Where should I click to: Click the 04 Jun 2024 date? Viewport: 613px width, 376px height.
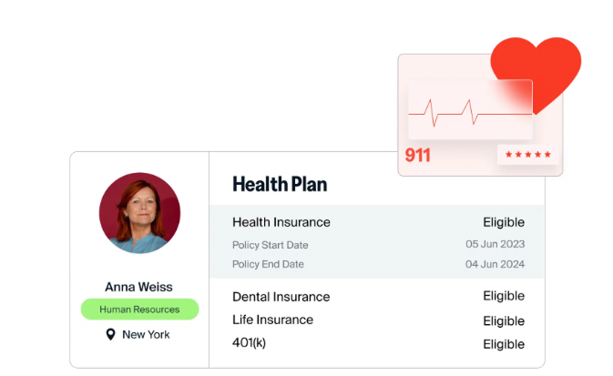[495, 264]
